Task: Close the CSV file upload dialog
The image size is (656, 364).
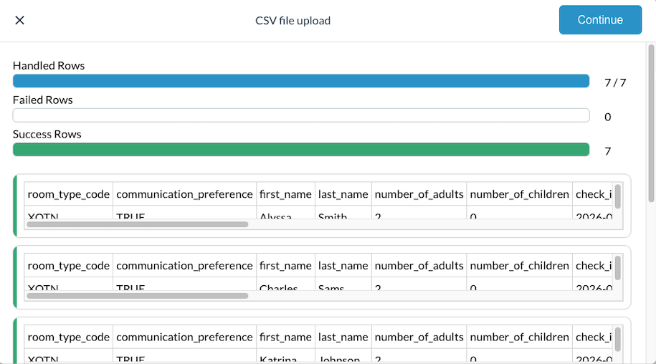Action: pyautogui.click(x=20, y=20)
